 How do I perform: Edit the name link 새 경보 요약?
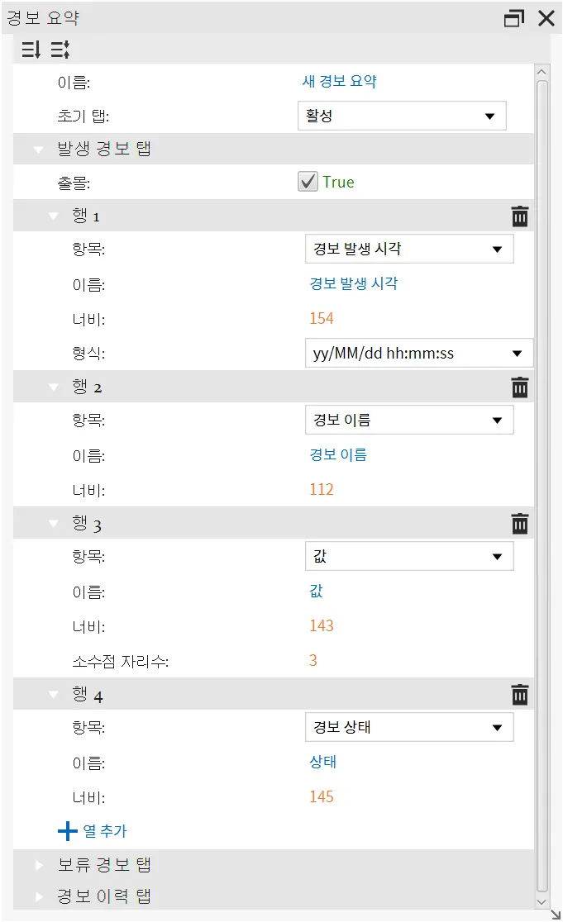click(340, 82)
